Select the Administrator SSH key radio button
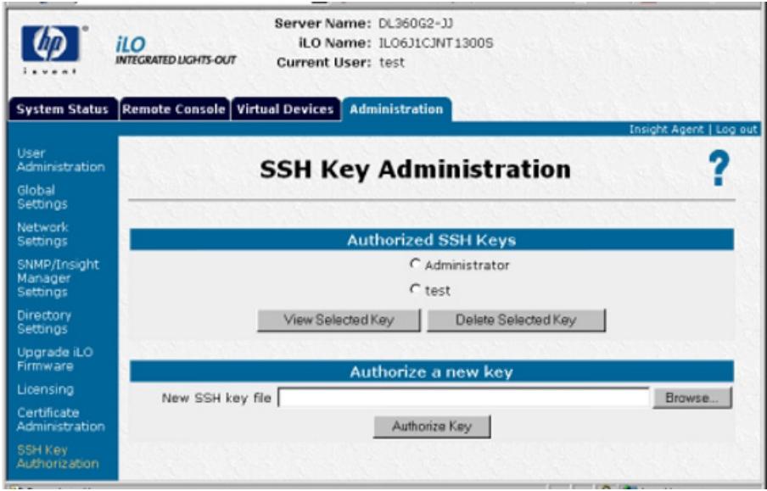This screenshot has height=491, width=767. (x=415, y=264)
